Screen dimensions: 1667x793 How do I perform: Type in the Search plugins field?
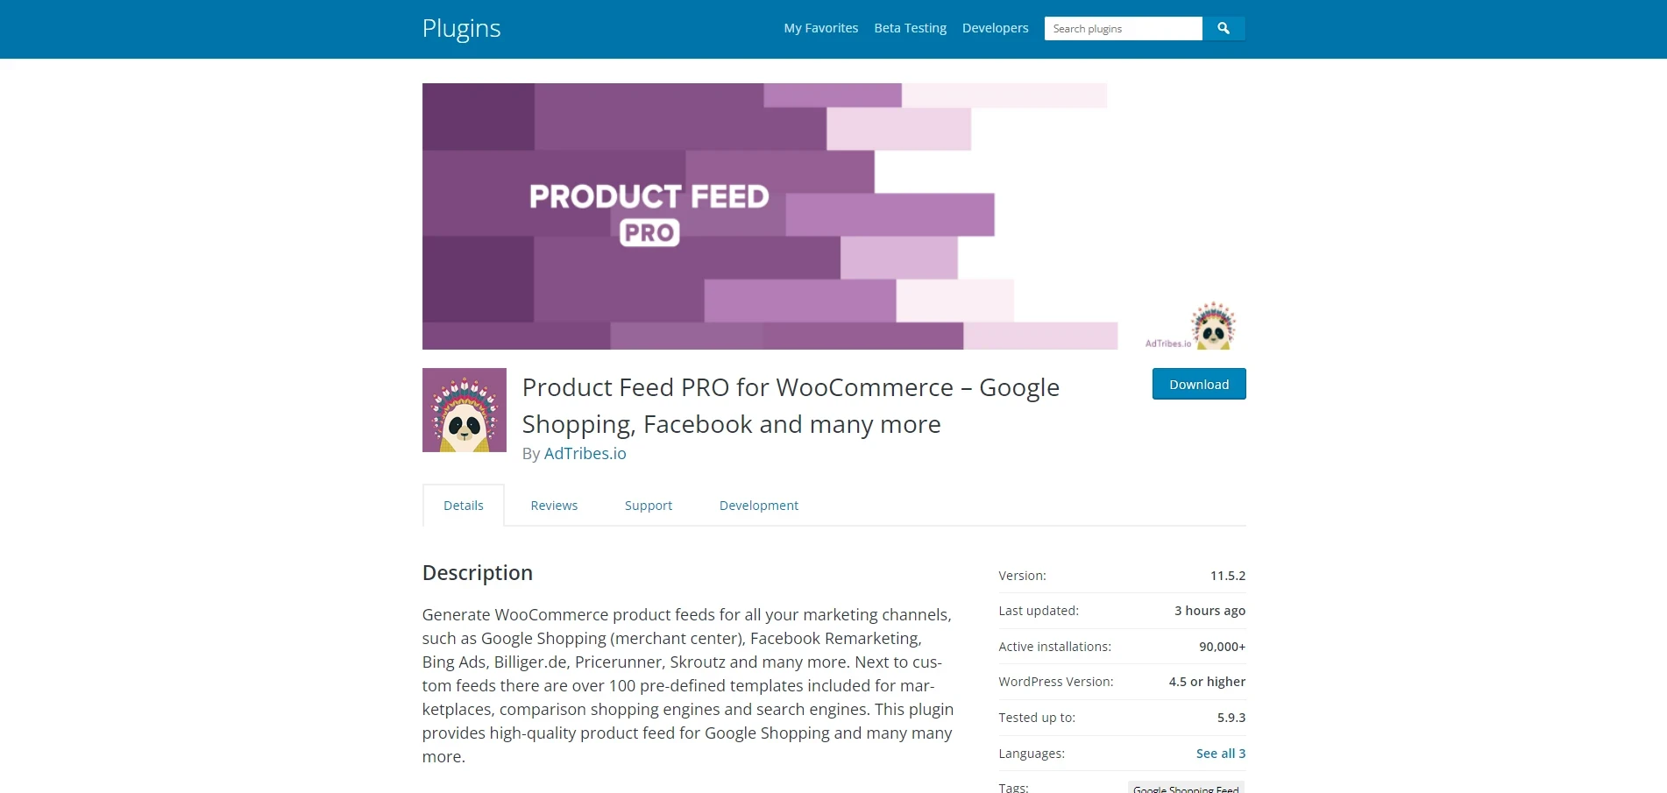pyautogui.click(x=1123, y=29)
